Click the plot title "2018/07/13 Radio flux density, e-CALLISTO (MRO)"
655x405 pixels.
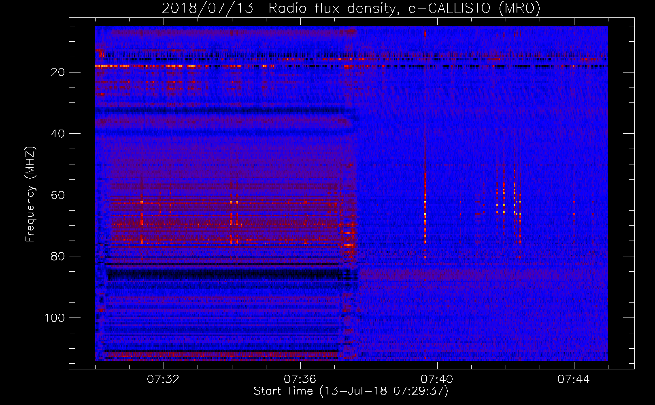(x=351, y=9)
